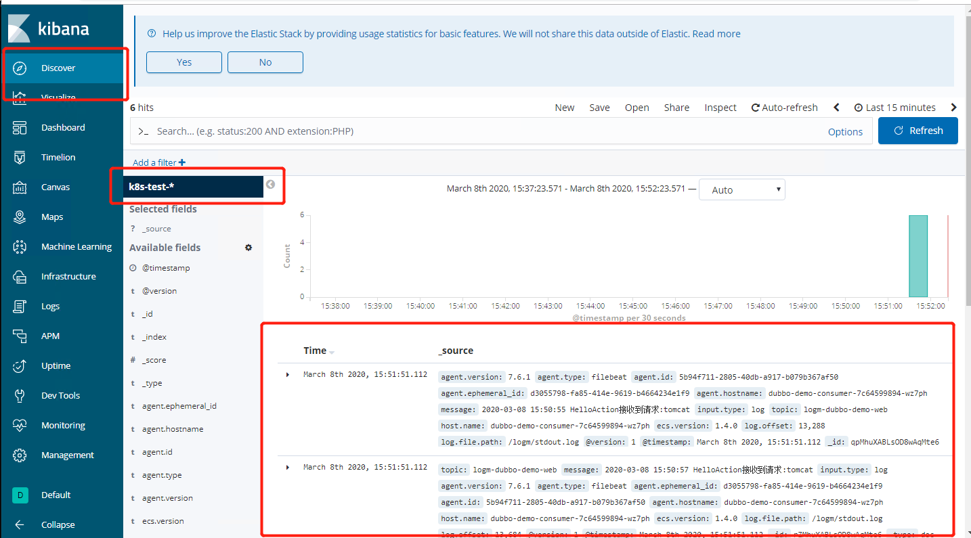Image resolution: width=971 pixels, height=538 pixels.
Task: Click Yes on usage statistics banner
Action: [x=184, y=62]
